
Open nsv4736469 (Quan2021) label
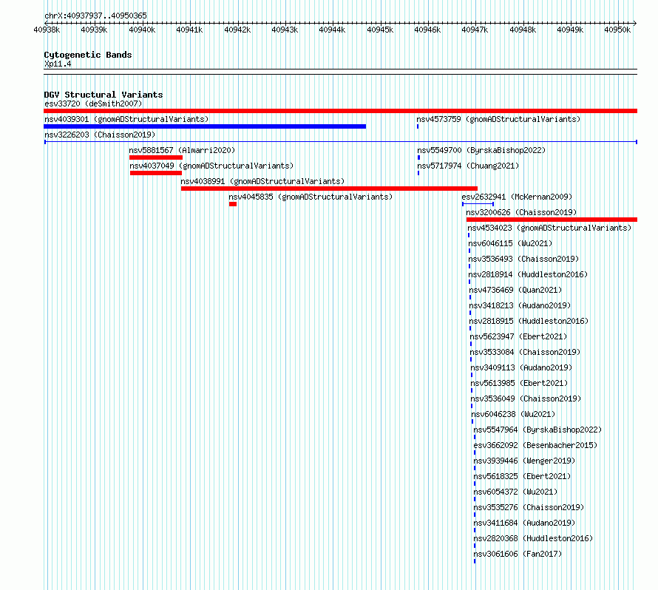(x=515, y=290)
